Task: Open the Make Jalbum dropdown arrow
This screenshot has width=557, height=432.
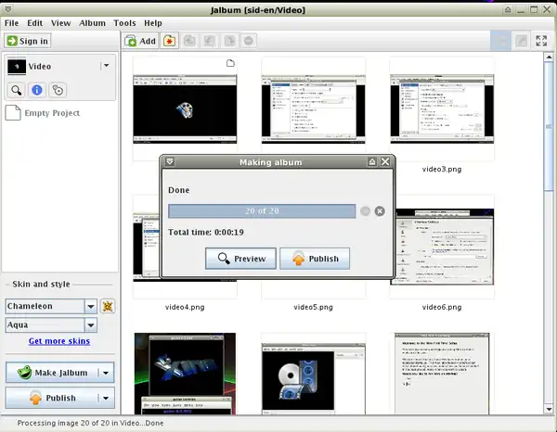Action: 107,373
